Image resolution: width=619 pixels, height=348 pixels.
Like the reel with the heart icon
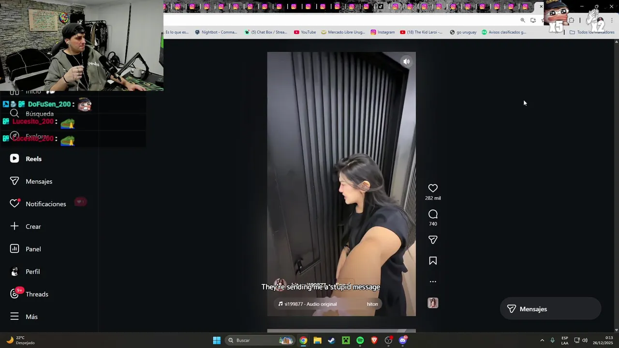[433, 188]
